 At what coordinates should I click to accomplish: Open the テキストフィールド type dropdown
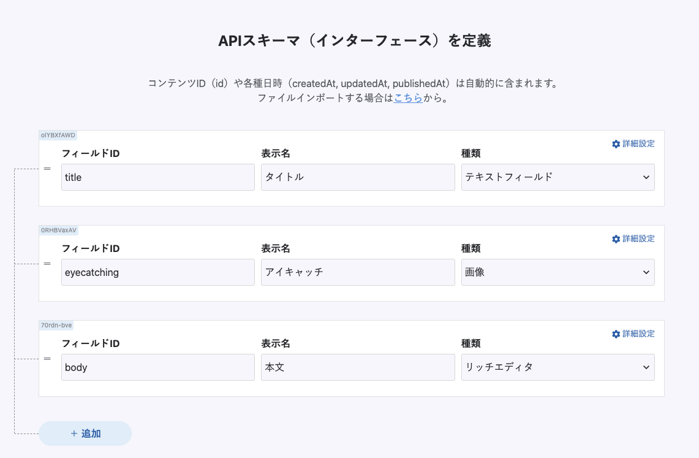557,177
